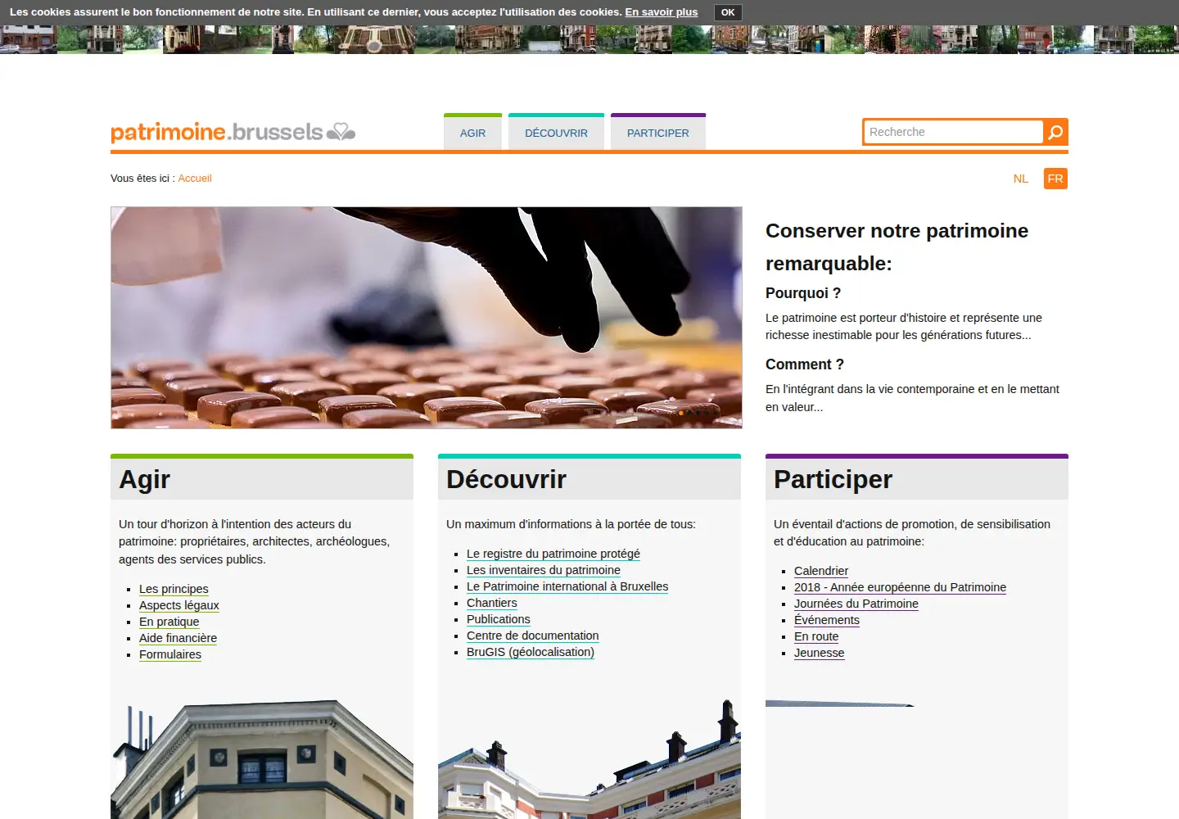Open the Événements link
The width and height of the screenshot is (1179, 819).
pos(827,620)
